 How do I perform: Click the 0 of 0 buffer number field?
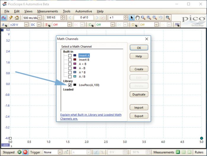click(x=84, y=17)
